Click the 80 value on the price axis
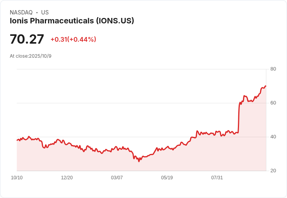This screenshot has width=287, height=198. tap(273, 69)
